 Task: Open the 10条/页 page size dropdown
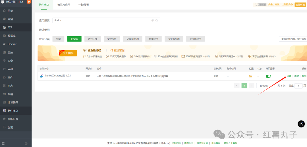pyautogui.click(x=265, y=86)
